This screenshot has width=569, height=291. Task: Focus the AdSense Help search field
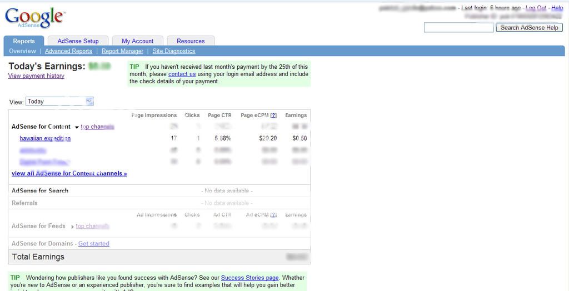(x=458, y=27)
